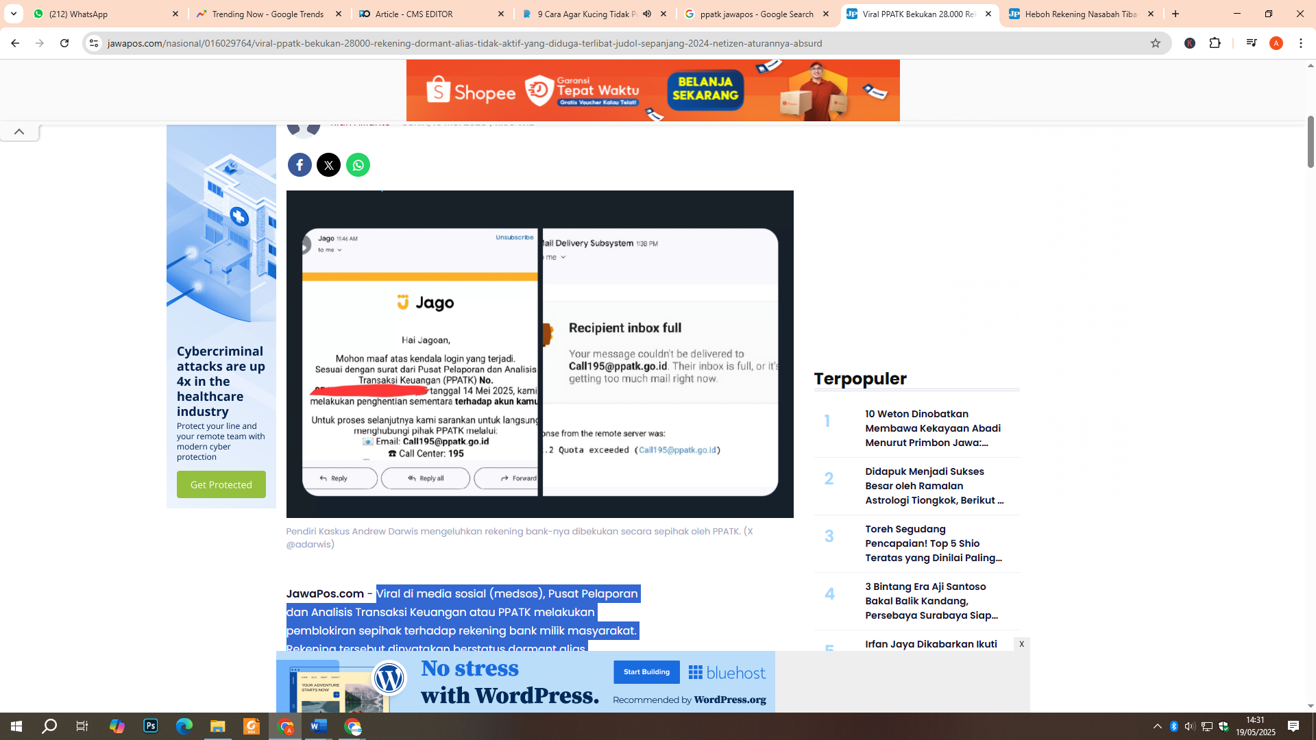Open Microsoft Edge from taskbar
The image size is (1316, 740).
184,726
